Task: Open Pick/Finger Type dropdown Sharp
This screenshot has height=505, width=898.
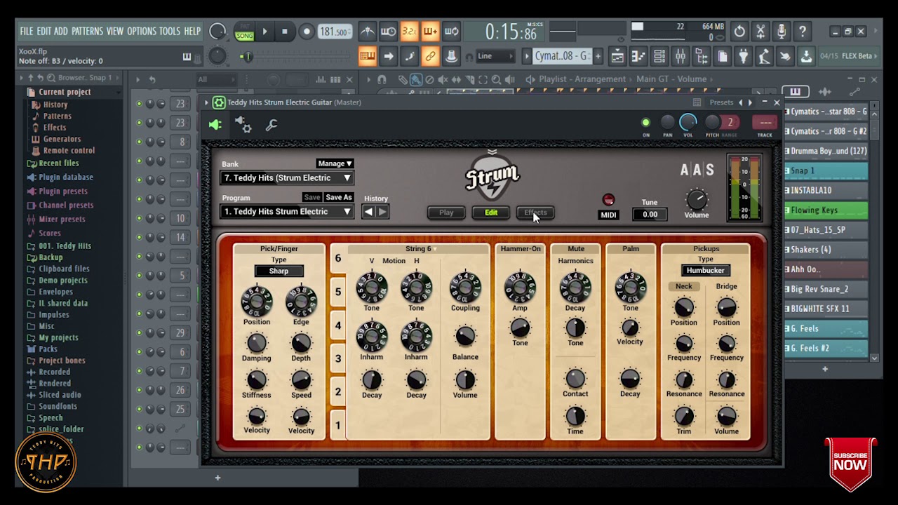Action: tap(279, 271)
